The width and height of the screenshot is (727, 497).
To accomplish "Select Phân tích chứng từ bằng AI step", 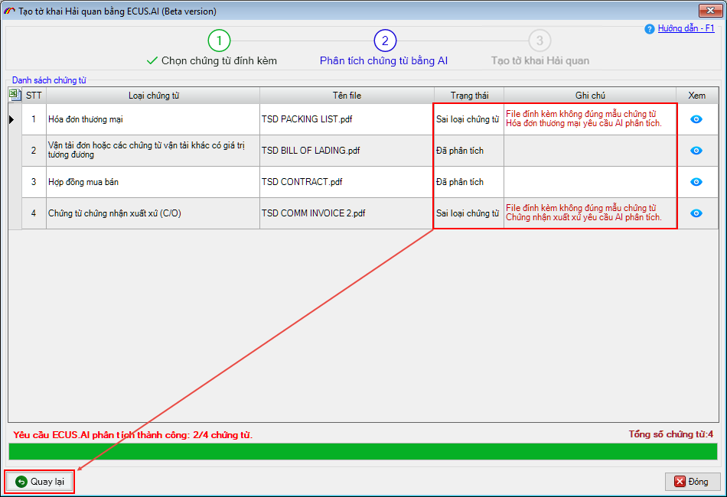I will 383,60.
